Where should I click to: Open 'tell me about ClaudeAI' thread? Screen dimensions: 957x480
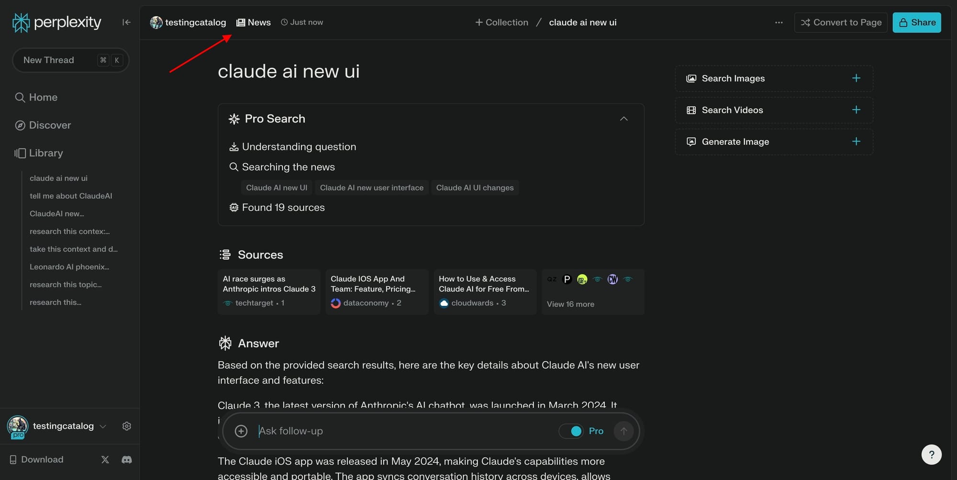coord(71,196)
